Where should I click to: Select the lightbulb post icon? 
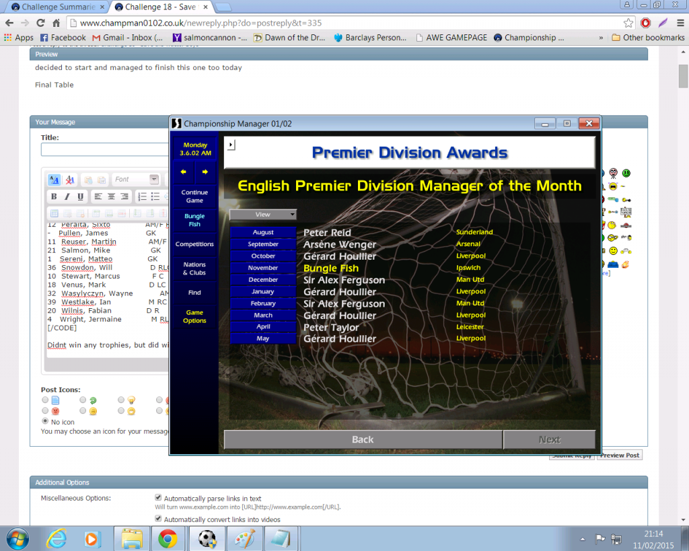point(131,400)
